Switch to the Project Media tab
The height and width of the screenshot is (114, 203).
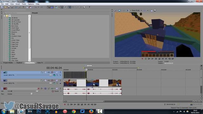[8, 63]
